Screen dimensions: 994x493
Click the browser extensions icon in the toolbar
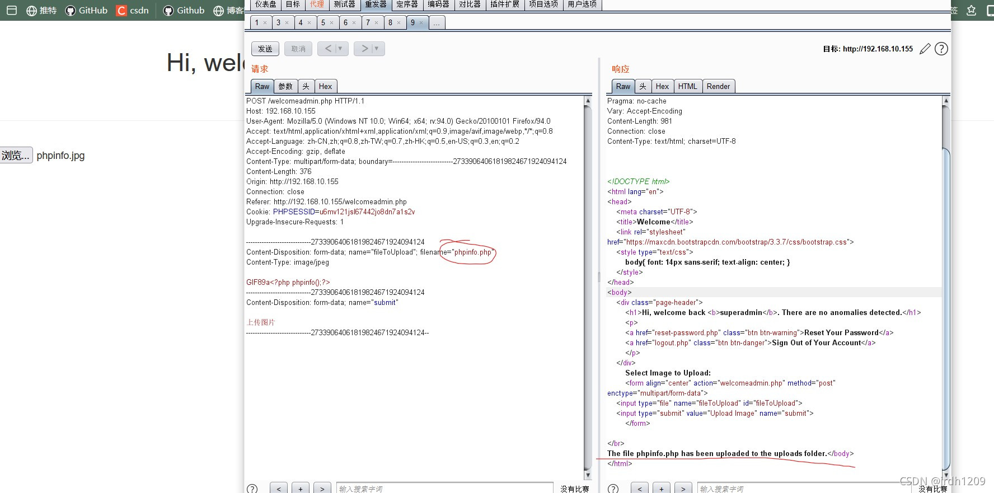pyautogui.click(x=971, y=11)
